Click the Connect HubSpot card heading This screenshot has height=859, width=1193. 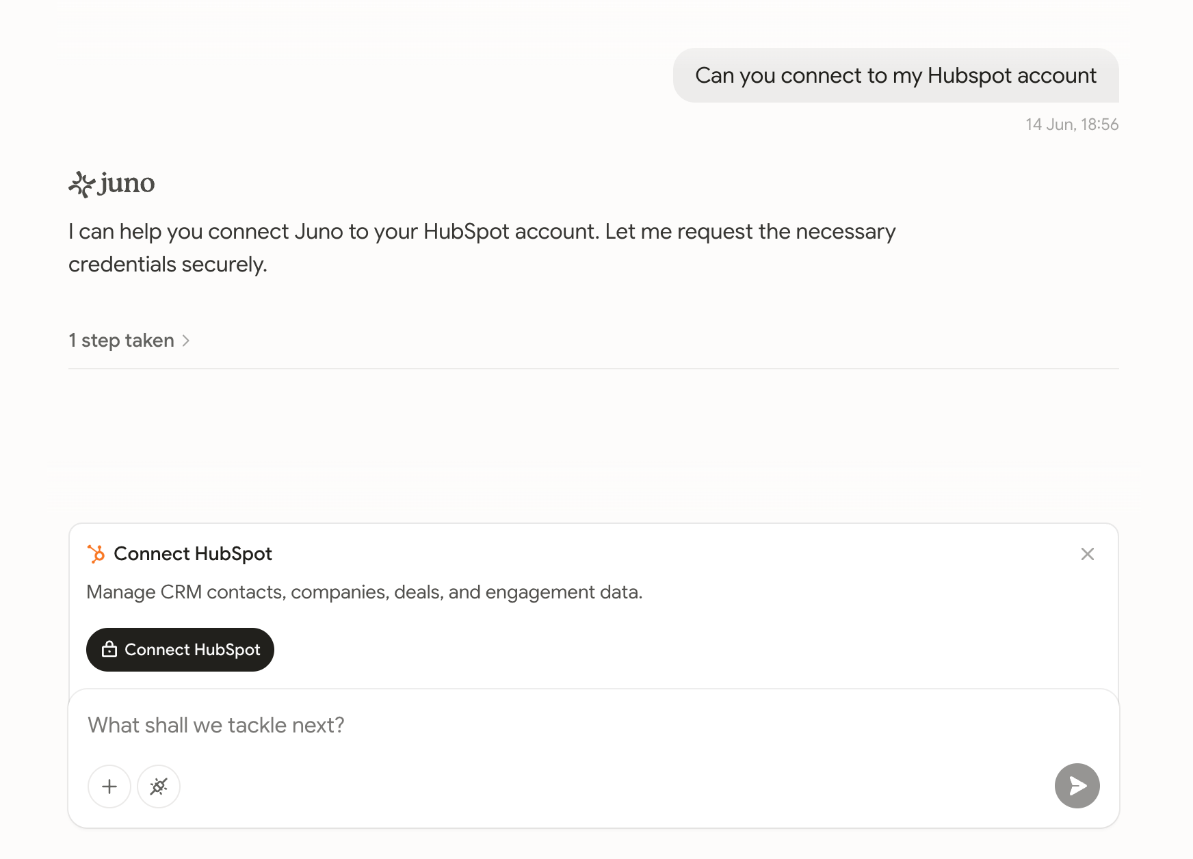[193, 554]
